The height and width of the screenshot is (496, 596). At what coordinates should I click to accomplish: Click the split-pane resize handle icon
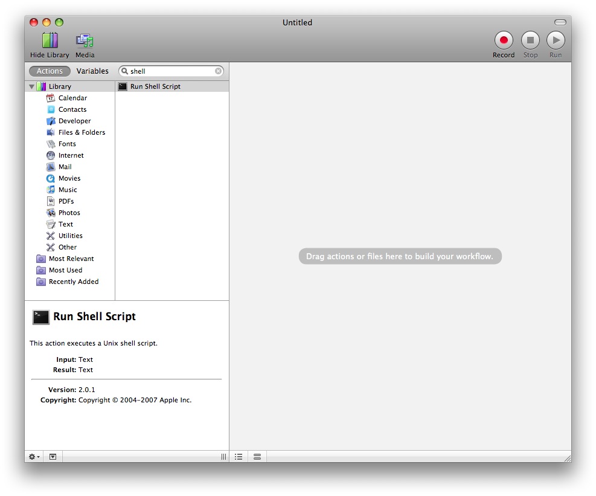point(223,457)
